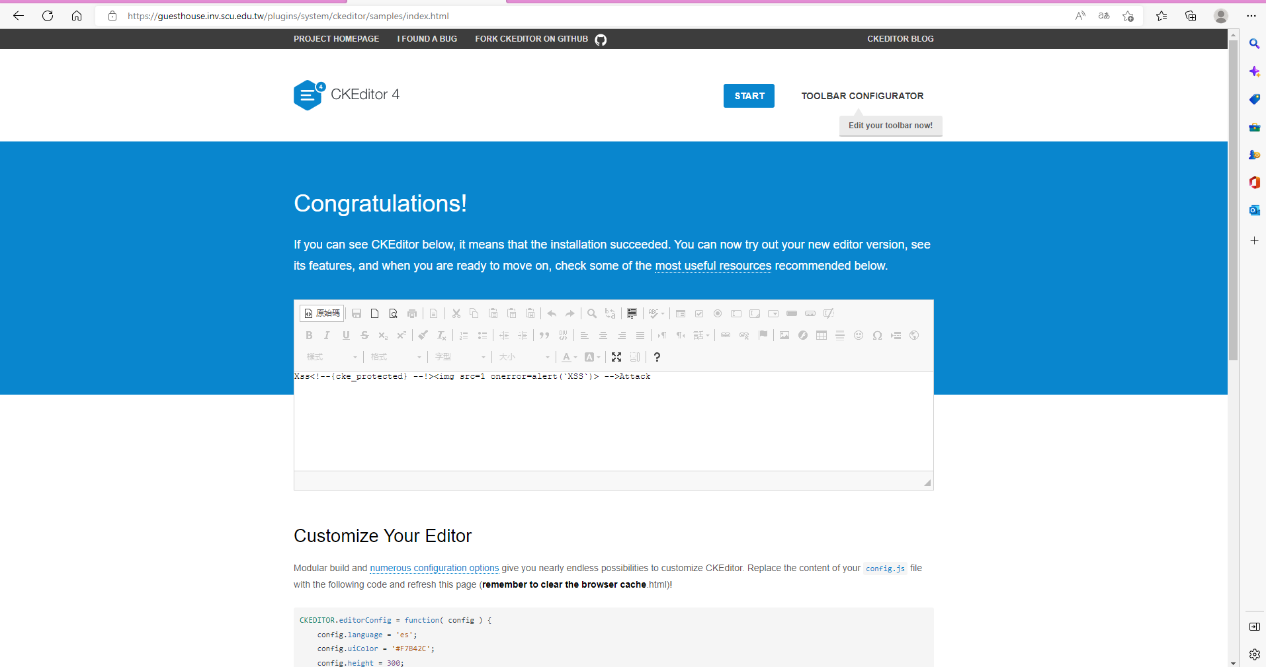Click the Paste from Word icon
Image resolution: width=1266 pixels, height=667 pixels.
(x=530, y=313)
